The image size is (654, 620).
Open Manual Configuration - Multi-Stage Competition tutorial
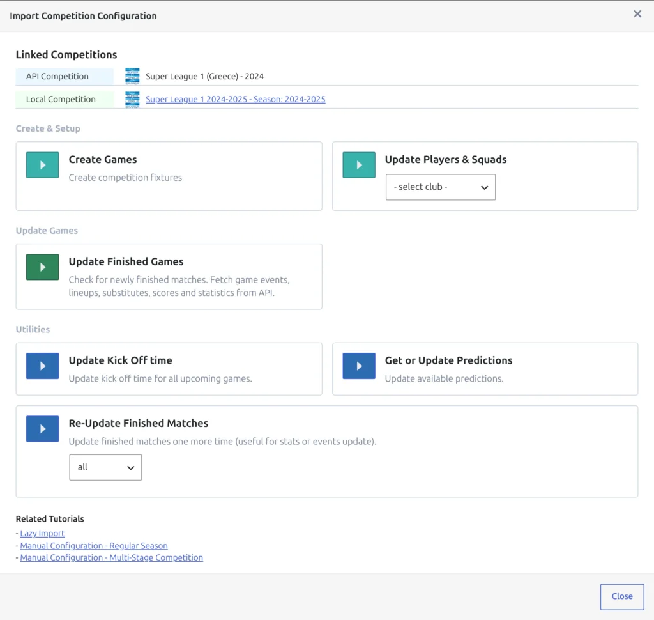111,558
